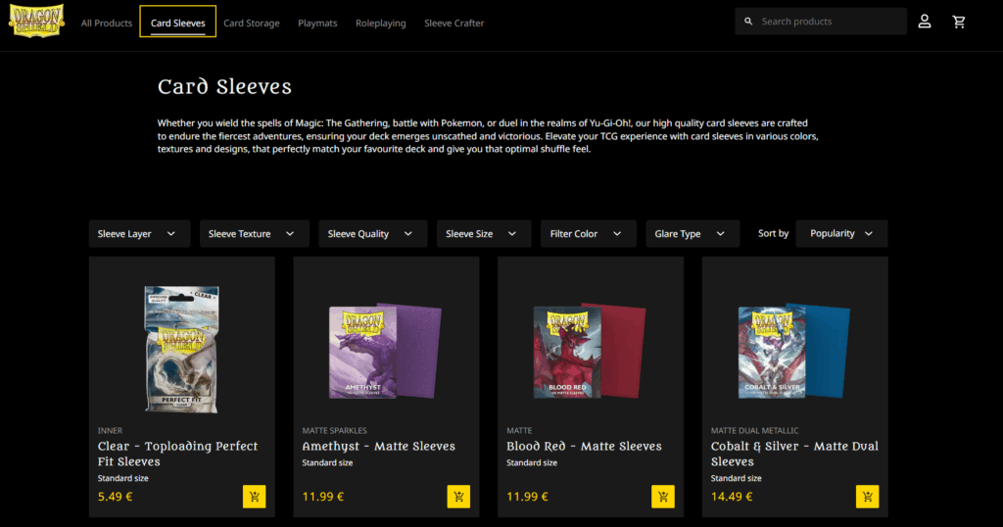The width and height of the screenshot is (1003, 527).
Task: Add Amethyst Matte Sleeves to cart
Action: (458, 497)
